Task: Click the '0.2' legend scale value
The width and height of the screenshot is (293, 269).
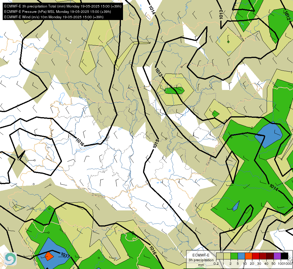Action: (x=216, y=264)
